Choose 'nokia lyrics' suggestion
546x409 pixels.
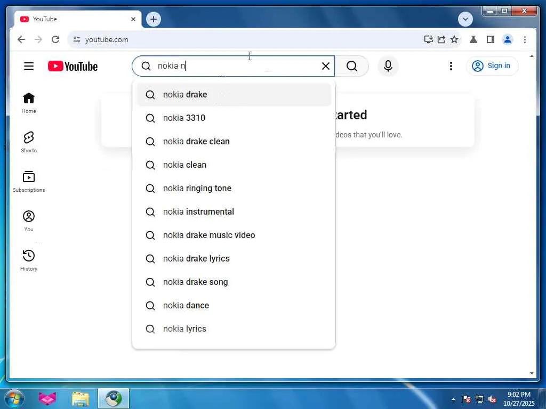[x=234, y=329]
